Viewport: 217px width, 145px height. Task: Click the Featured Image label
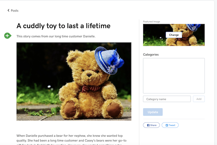[152, 22]
